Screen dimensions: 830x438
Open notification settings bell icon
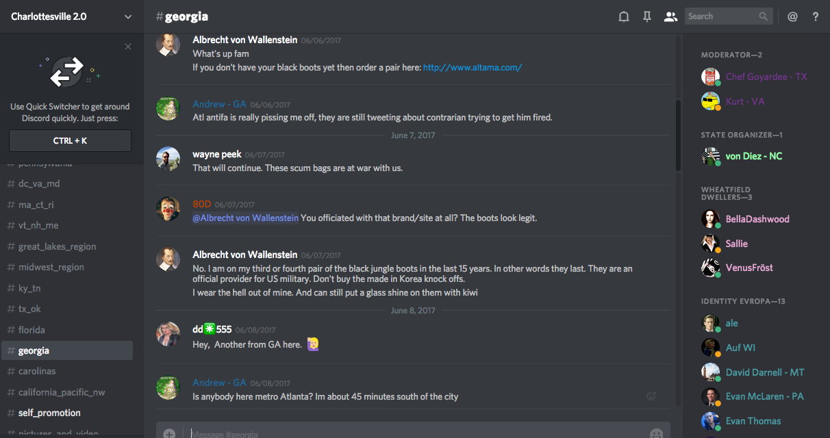tap(623, 16)
